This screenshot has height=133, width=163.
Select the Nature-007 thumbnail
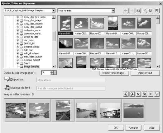(66, 43)
